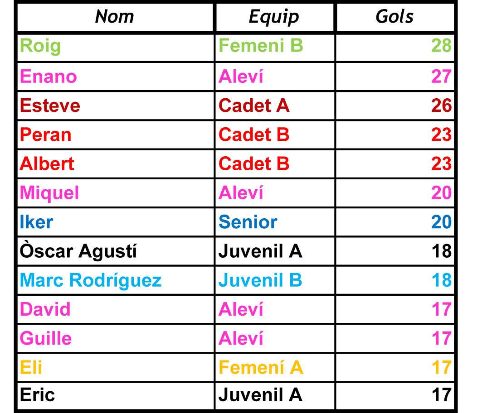Click the Nom column header
This screenshot has width=487, height=413.
pos(115,17)
